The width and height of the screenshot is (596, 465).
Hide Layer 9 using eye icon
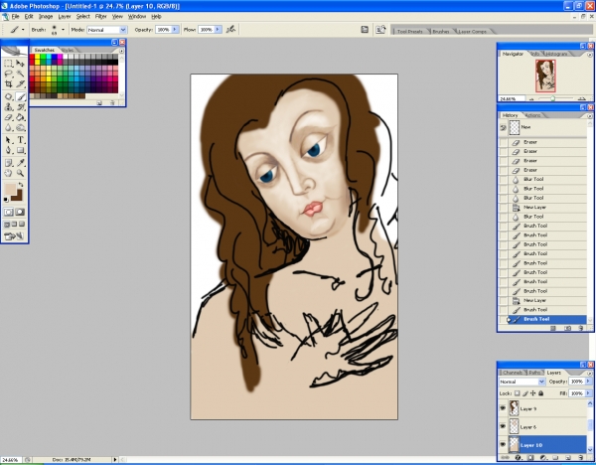click(503, 408)
